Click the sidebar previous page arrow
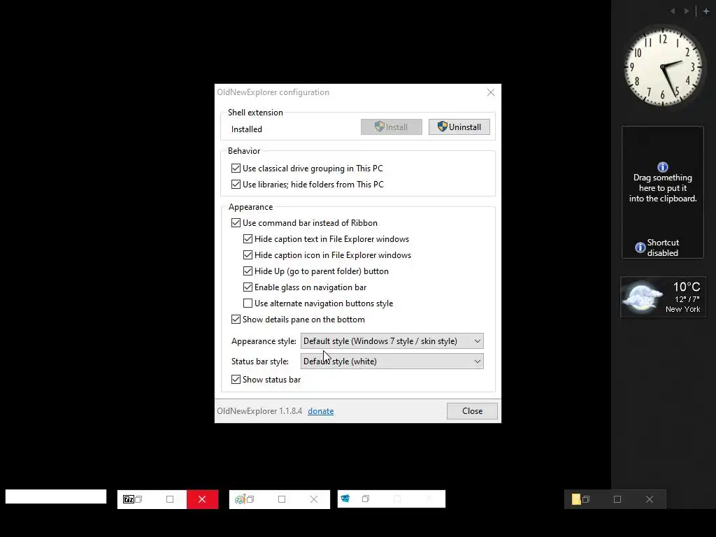The width and height of the screenshot is (716, 537). click(673, 11)
